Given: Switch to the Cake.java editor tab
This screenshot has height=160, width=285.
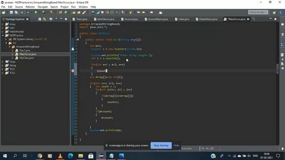Looking at the screenshot, I should click(182, 19).
